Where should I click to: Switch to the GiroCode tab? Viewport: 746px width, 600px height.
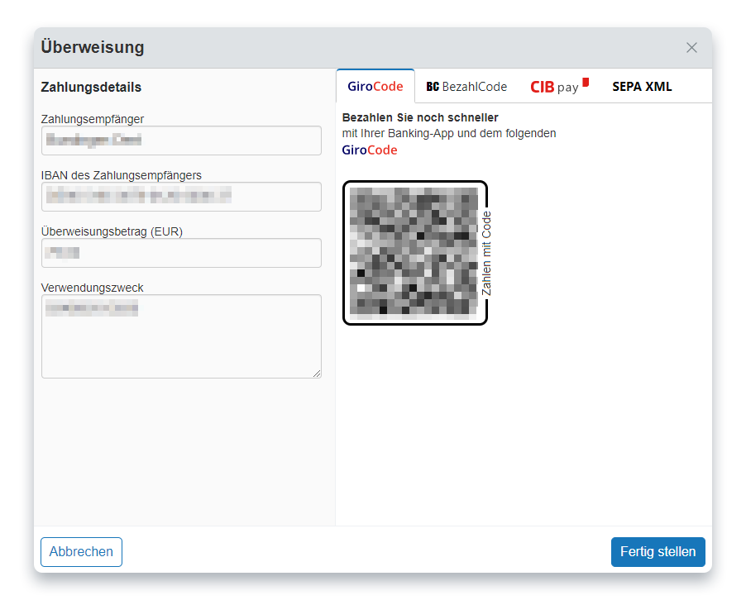coord(375,87)
